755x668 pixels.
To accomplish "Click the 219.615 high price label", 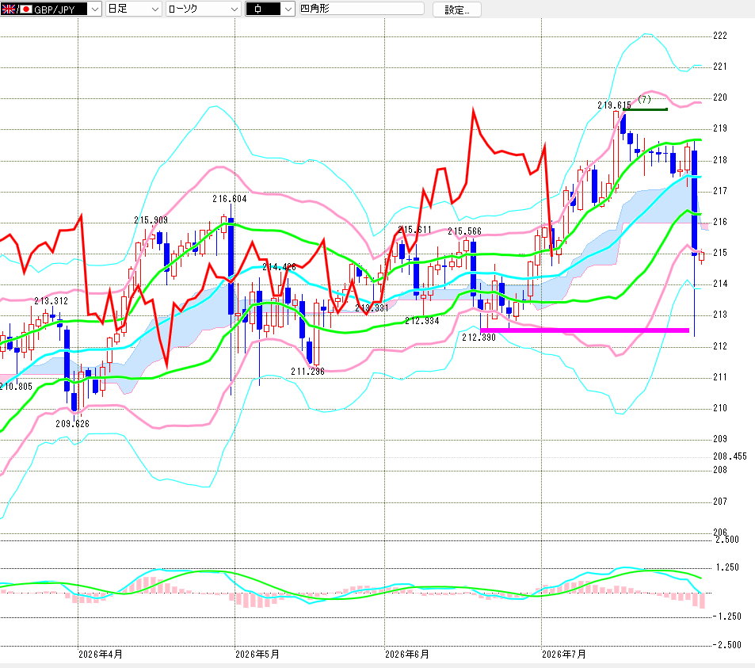I will point(614,105).
